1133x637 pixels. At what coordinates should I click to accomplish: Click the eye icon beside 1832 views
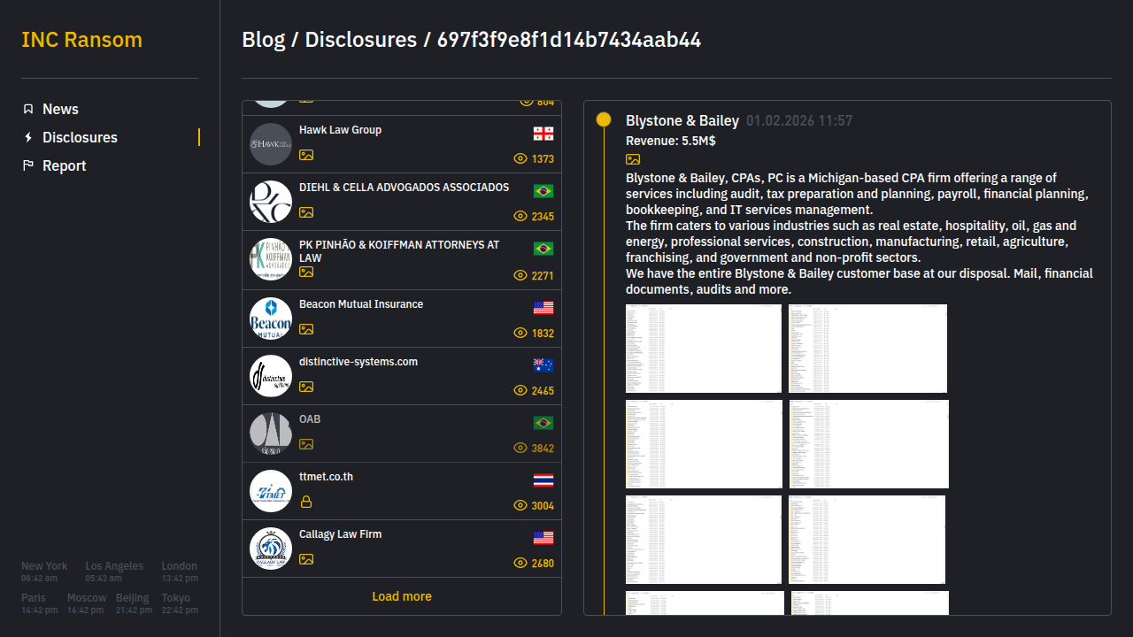tap(520, 333)
